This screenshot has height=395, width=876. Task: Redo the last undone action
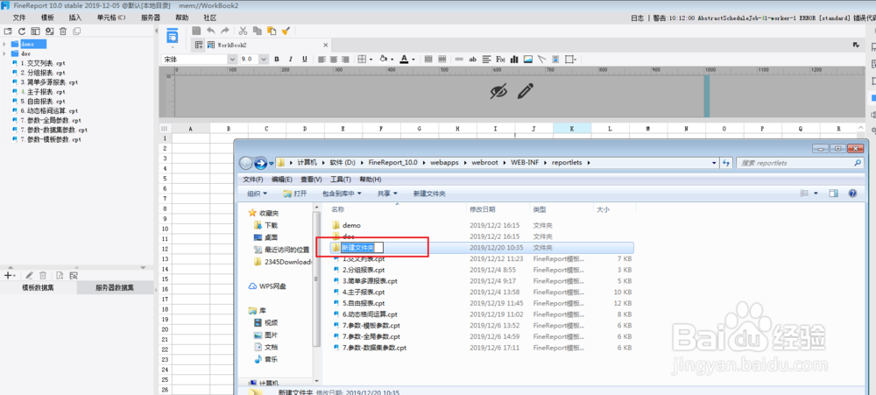[224, 32]
